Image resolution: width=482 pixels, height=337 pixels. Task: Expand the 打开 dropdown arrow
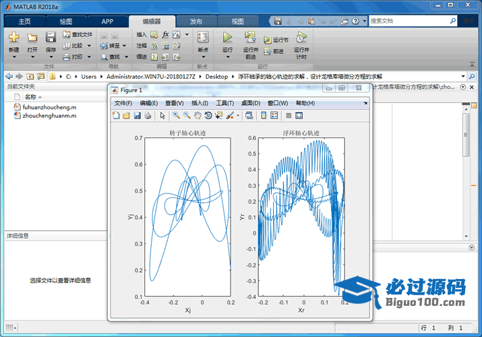point(32,57)
